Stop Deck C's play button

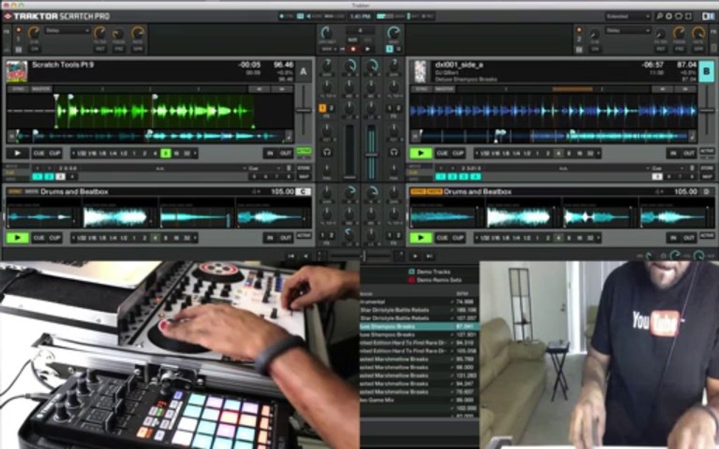pyautogui.click(x=17, y=238)
